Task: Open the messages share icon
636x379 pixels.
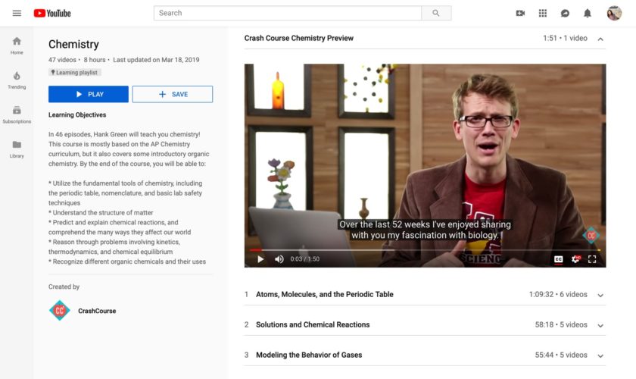Action: point(565,13)
